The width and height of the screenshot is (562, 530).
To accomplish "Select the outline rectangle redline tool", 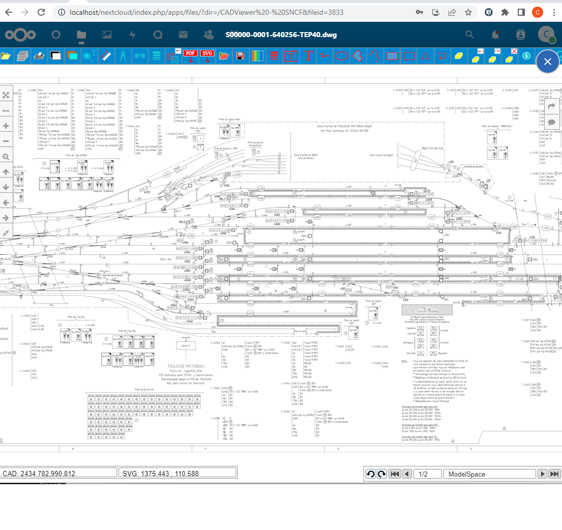I will pyautogui.click(x=409, y=56).
